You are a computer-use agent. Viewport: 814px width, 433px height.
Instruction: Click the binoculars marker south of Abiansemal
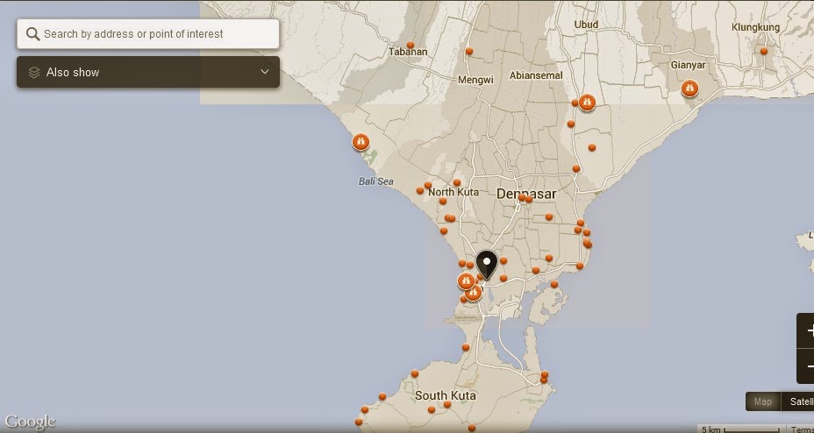pos(587,103)
